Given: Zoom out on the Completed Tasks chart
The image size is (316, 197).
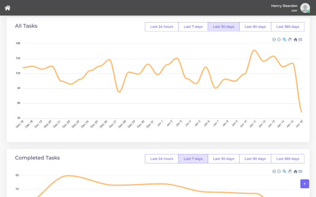Looking at the screenshot, I should click(x=279, y=171).
